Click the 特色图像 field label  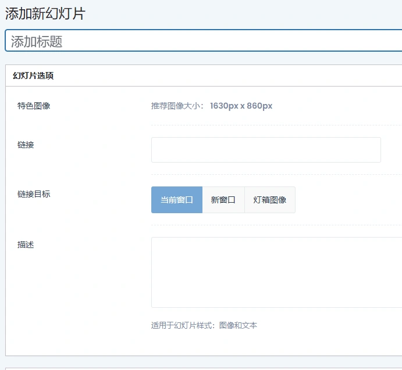(x=34, y=106)
